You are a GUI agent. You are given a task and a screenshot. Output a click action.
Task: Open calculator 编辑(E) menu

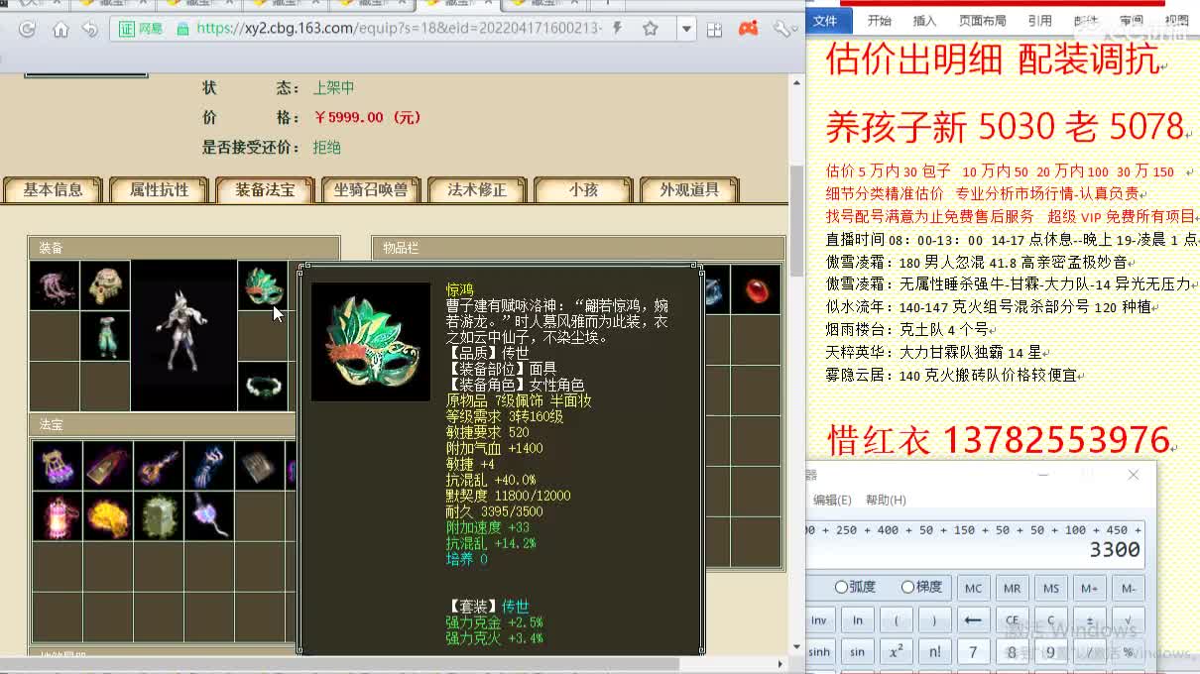pos(832,500)
